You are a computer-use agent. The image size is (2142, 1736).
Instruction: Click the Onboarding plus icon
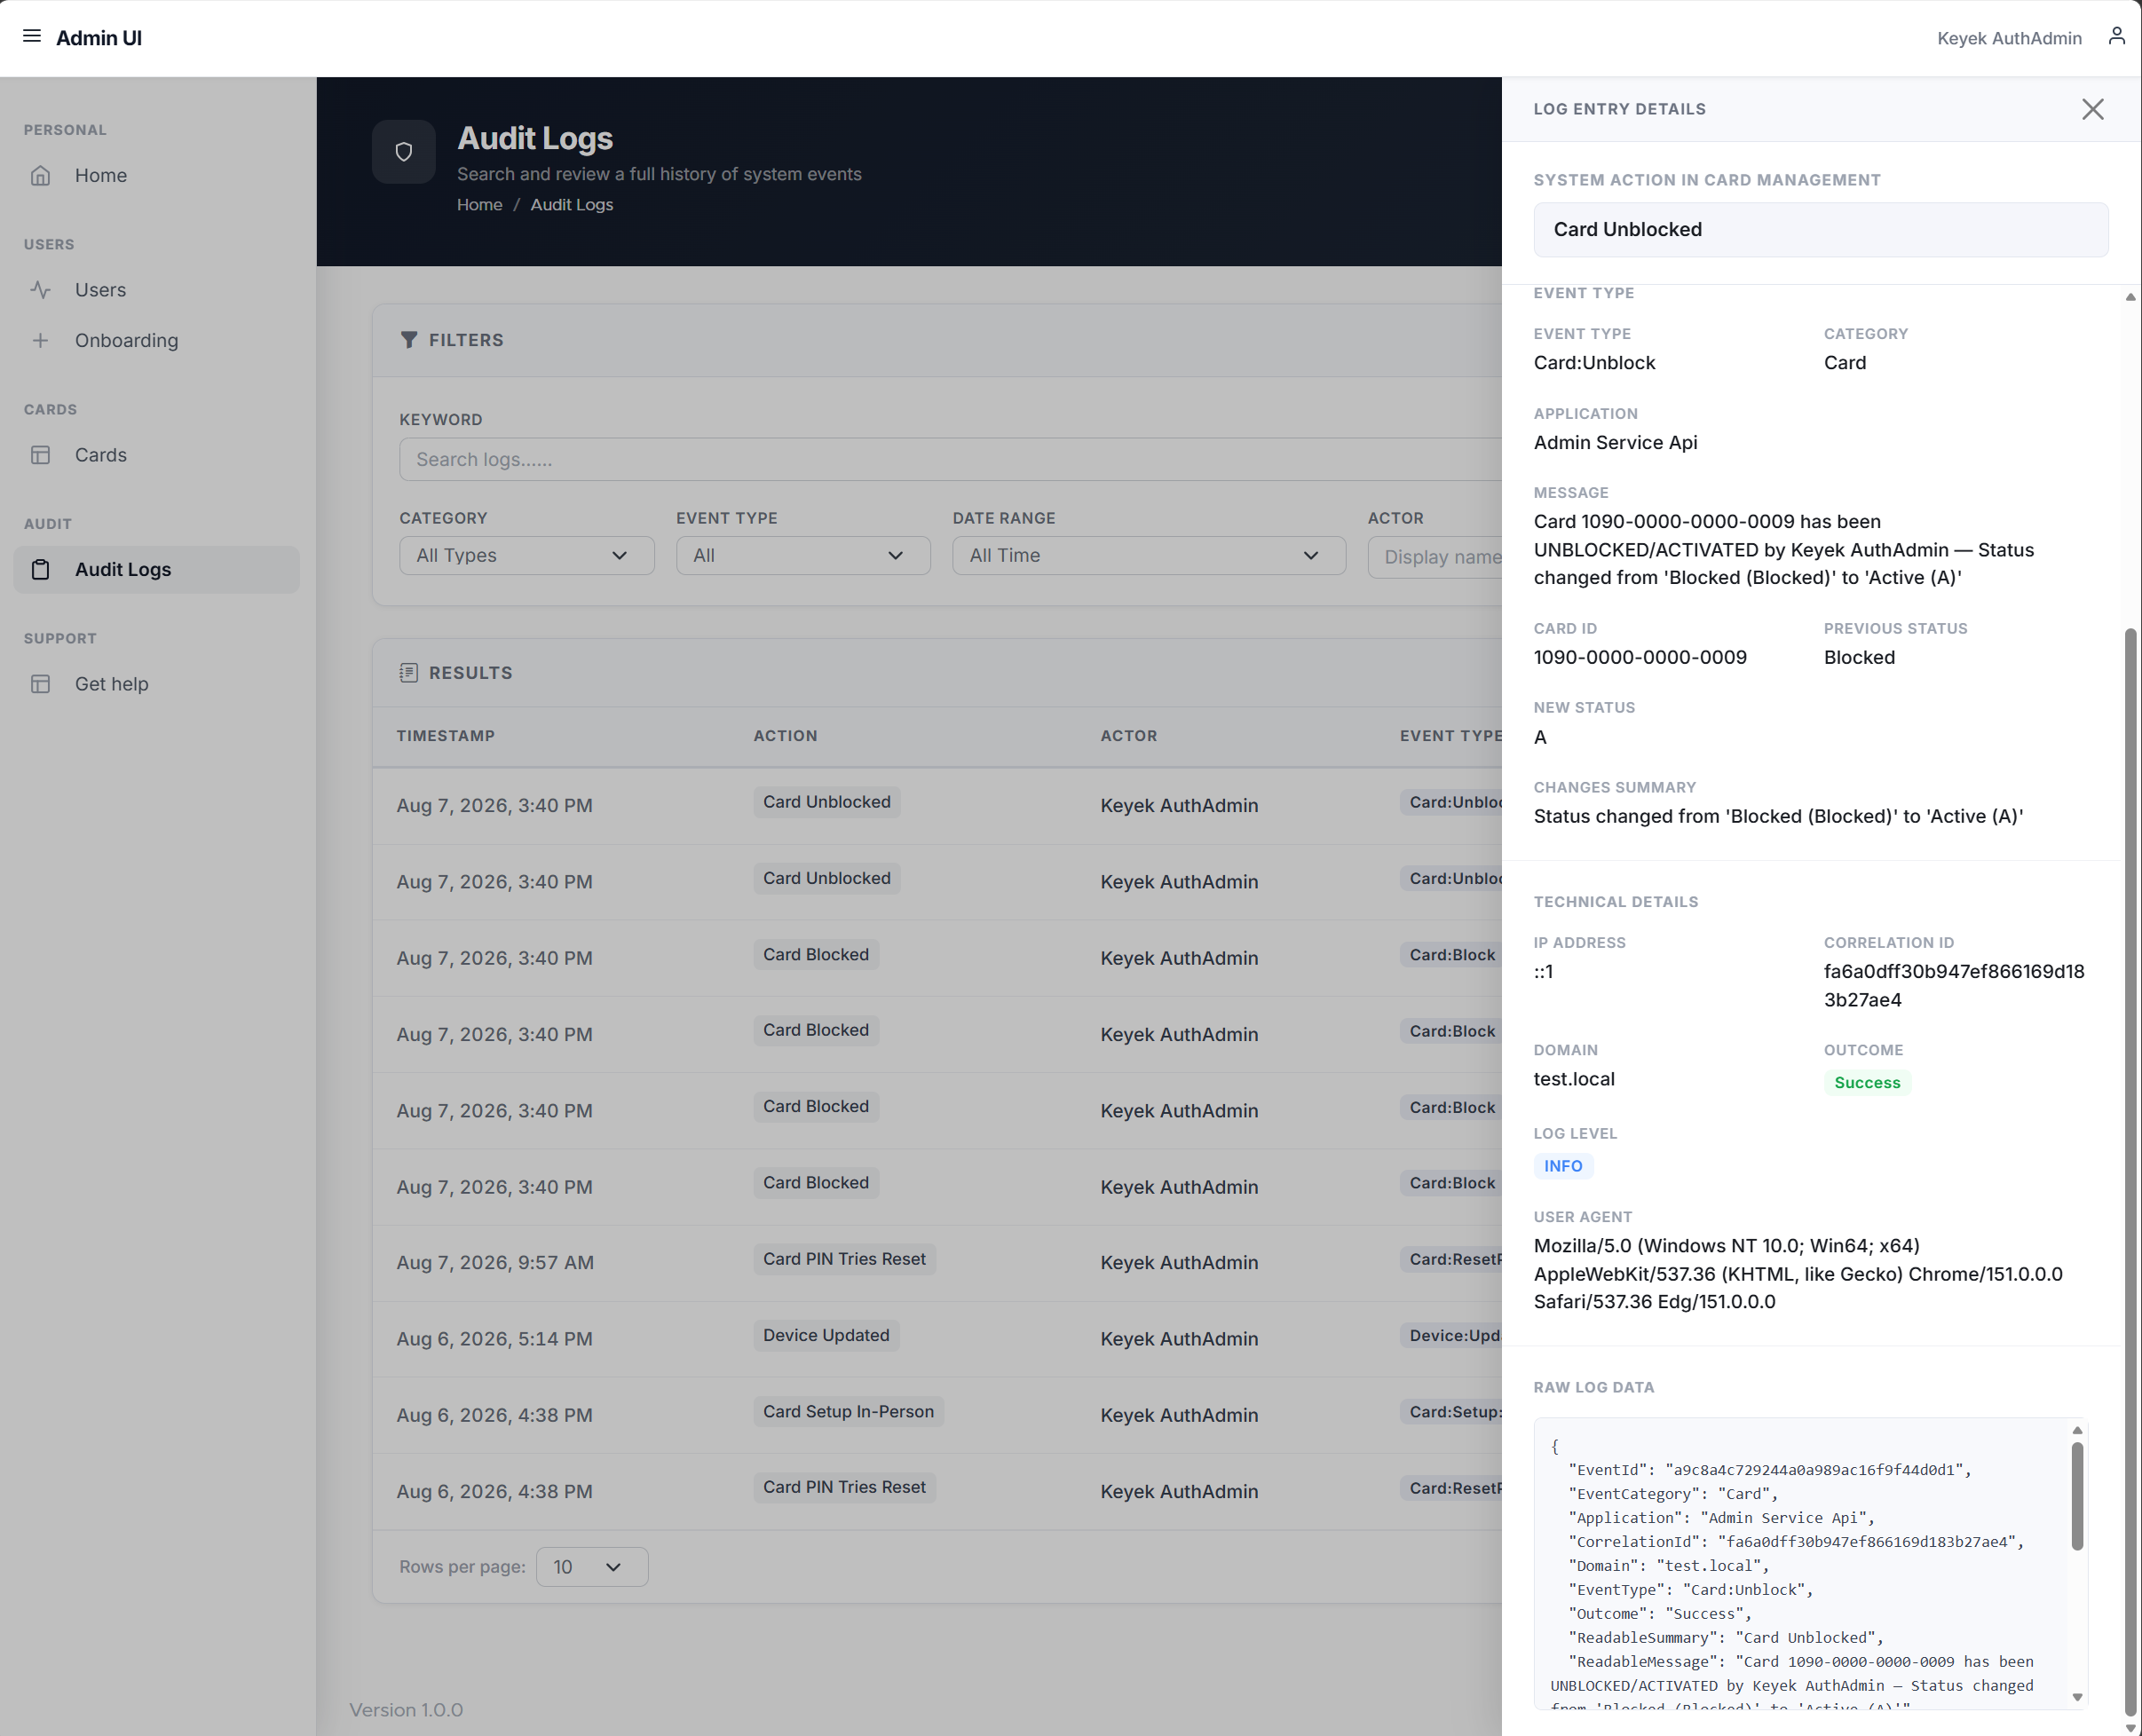click(x=40, y=341)
